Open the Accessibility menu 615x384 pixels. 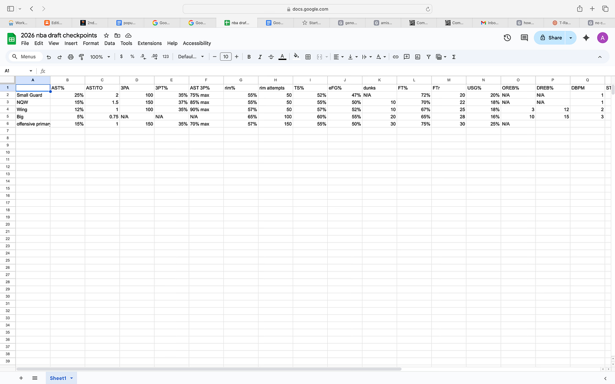click(197, 43)
